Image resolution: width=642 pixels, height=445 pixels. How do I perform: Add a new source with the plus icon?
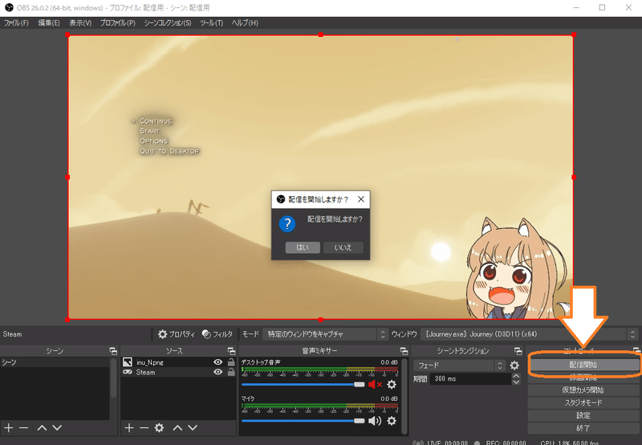click(x=129, y=428)
